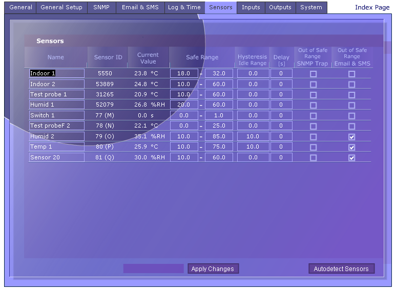Viewport: 396px width, 290px height.
Task: Select the Sensors tab
Action: [221, 7]
